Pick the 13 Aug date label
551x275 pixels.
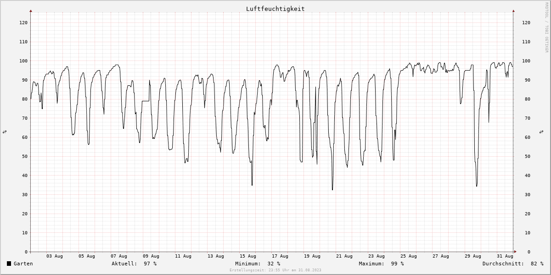216,256
